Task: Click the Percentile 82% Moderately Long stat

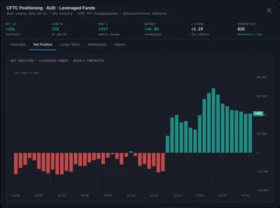Action: (x=256, y=29)
